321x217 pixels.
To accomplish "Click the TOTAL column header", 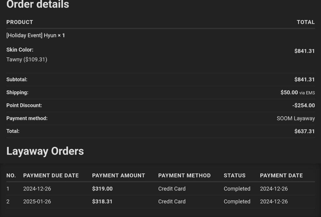I will (x=306, y=22).
